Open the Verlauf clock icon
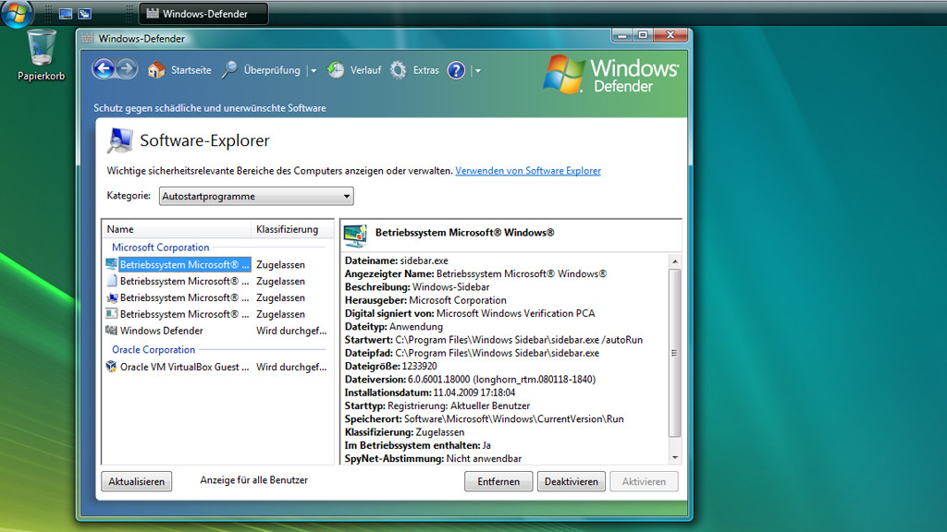The height and width of the screenshot is (532, 947). pos(336,70)
